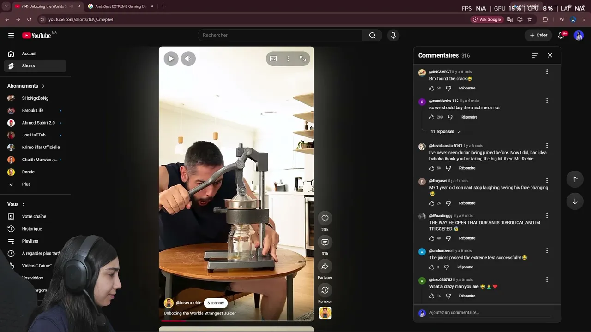This screenshot has height=332, width=591.
Task: Like the @Enryusei comment
Action: [x=432, y=203]
